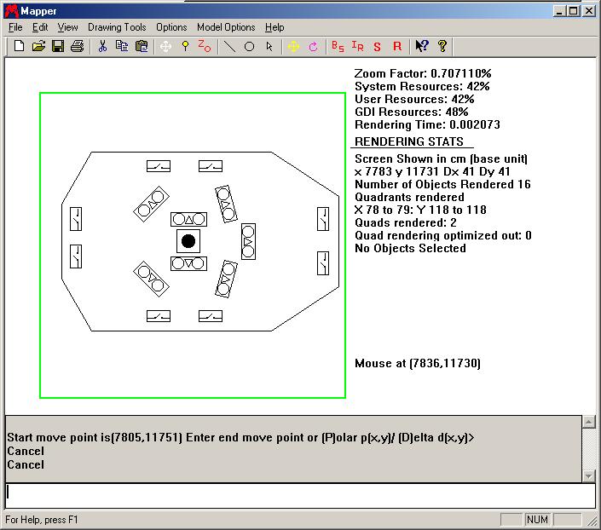Cut the selection with the scissors icon

pos(102,46)
